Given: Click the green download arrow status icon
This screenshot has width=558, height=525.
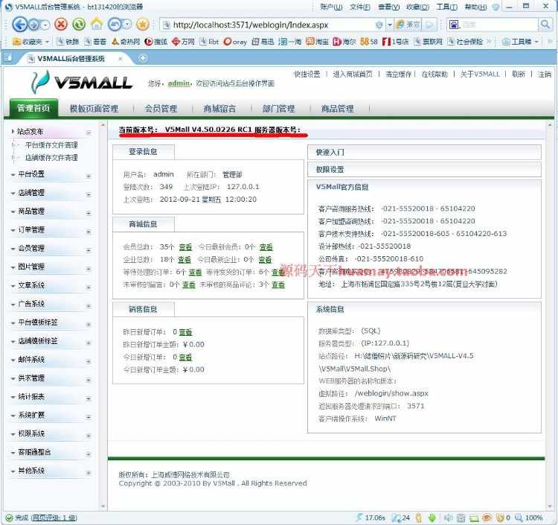Looking at the screenshot, I should coord(432,518).
